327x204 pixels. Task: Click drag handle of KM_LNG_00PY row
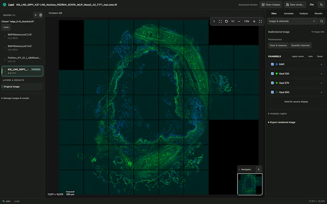coord(5,71)
